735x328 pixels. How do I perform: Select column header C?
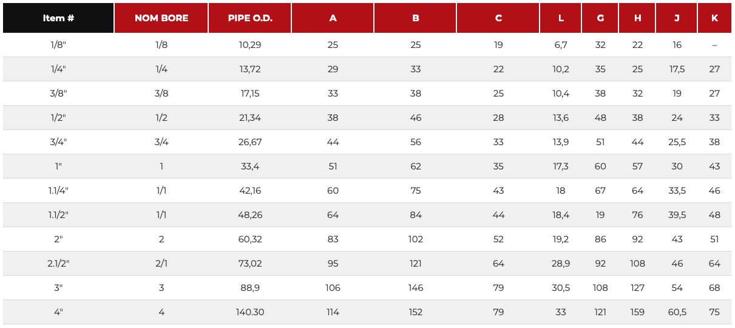(x=498, y=18)
